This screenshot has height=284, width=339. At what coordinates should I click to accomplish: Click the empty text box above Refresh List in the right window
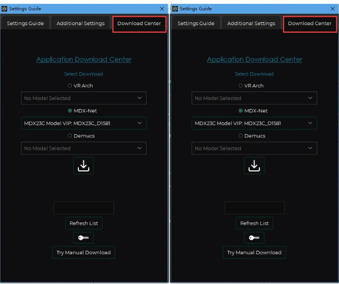click(x=254, y=208)
